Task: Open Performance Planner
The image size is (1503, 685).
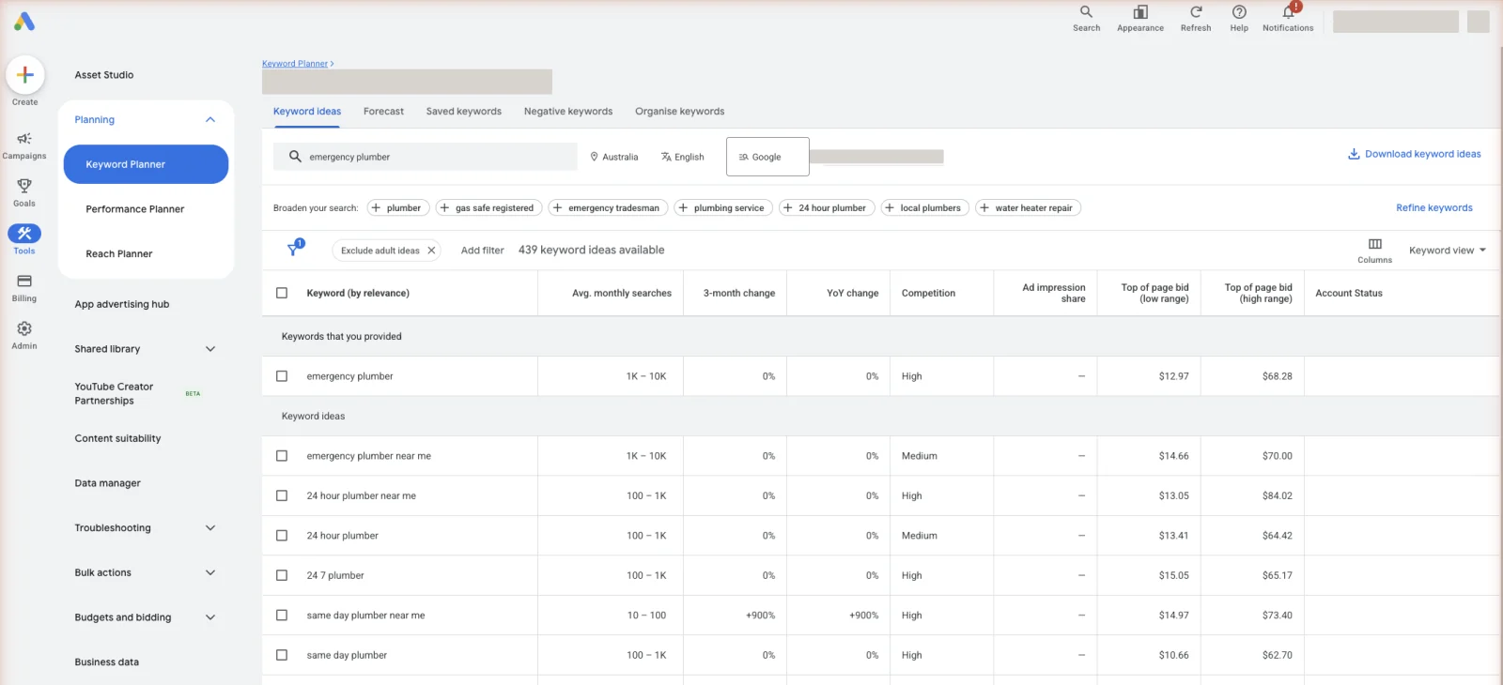Action: [x=135, y=209]
